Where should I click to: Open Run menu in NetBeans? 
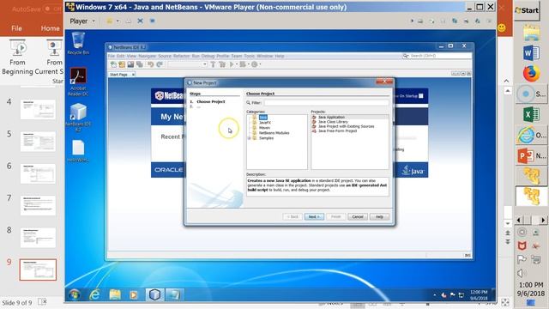coord(196,56)
